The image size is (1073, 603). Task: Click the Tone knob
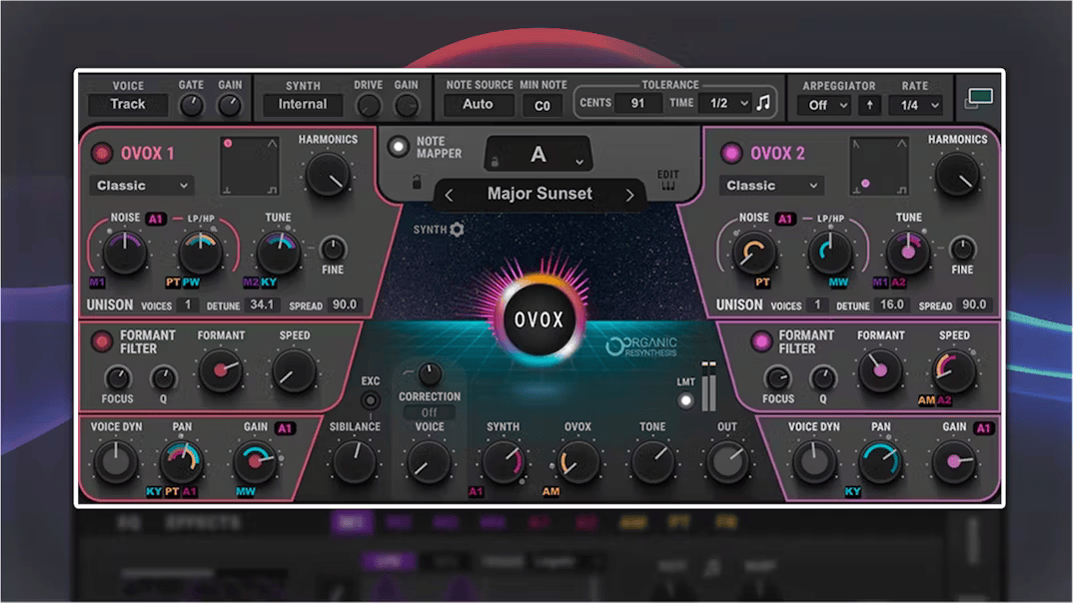pyautogui.click(x=652, y=461)
